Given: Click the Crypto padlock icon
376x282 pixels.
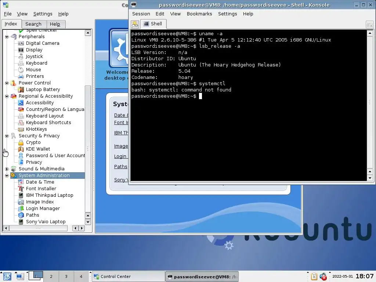Looking at the screenshot, I should pos(21,142).
